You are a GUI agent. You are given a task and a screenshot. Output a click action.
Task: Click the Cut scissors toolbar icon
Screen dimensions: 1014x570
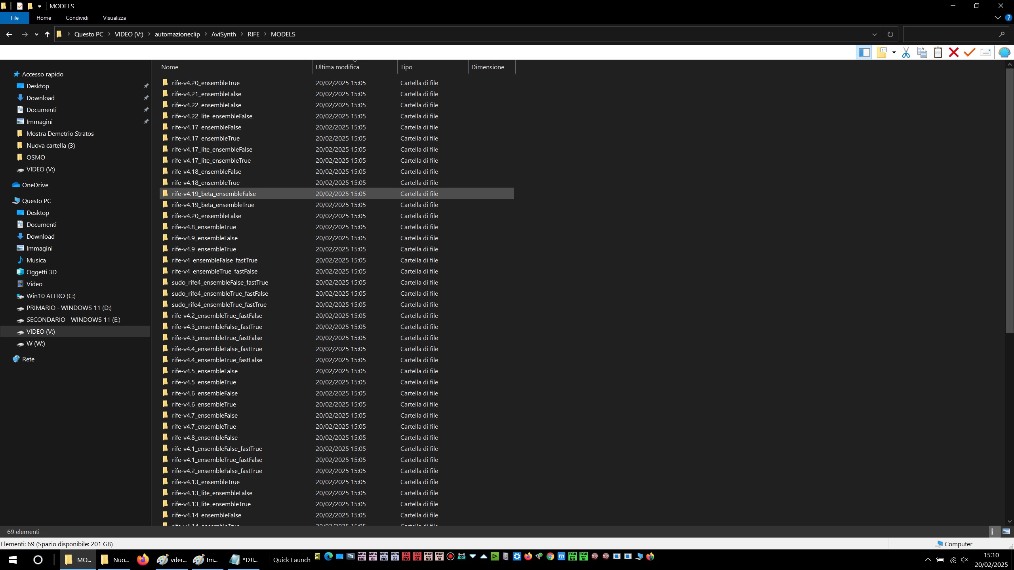(x=906, y=53)
